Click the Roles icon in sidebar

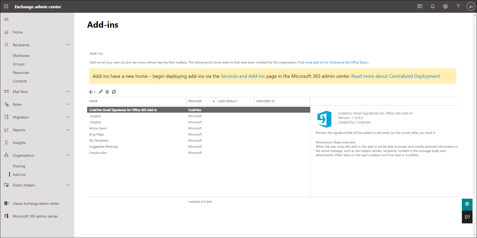pyautogui.click(x=6, y=104)
